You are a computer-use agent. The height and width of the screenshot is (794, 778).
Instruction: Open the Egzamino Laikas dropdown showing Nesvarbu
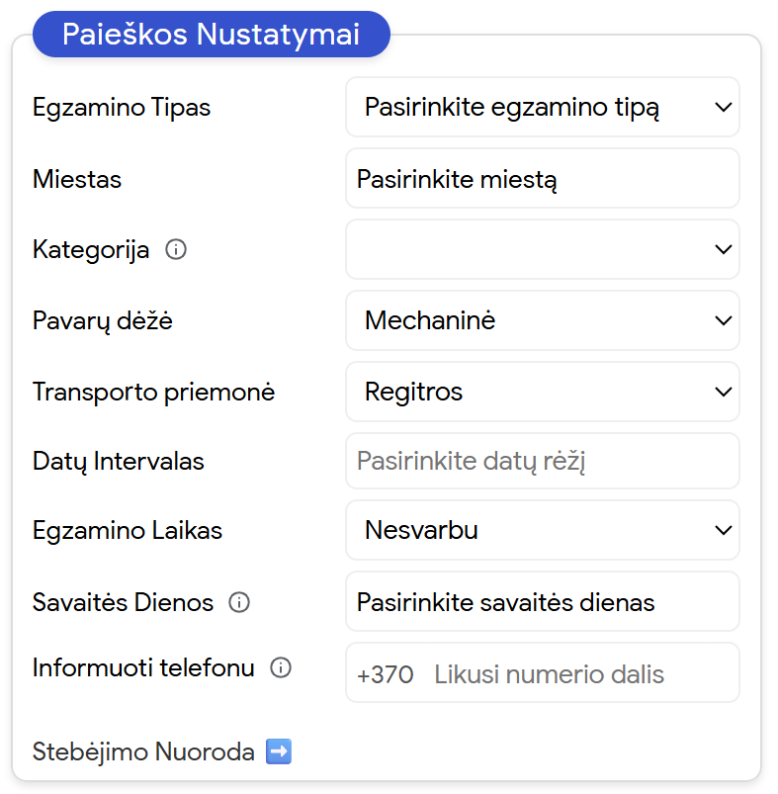(542, 530)
